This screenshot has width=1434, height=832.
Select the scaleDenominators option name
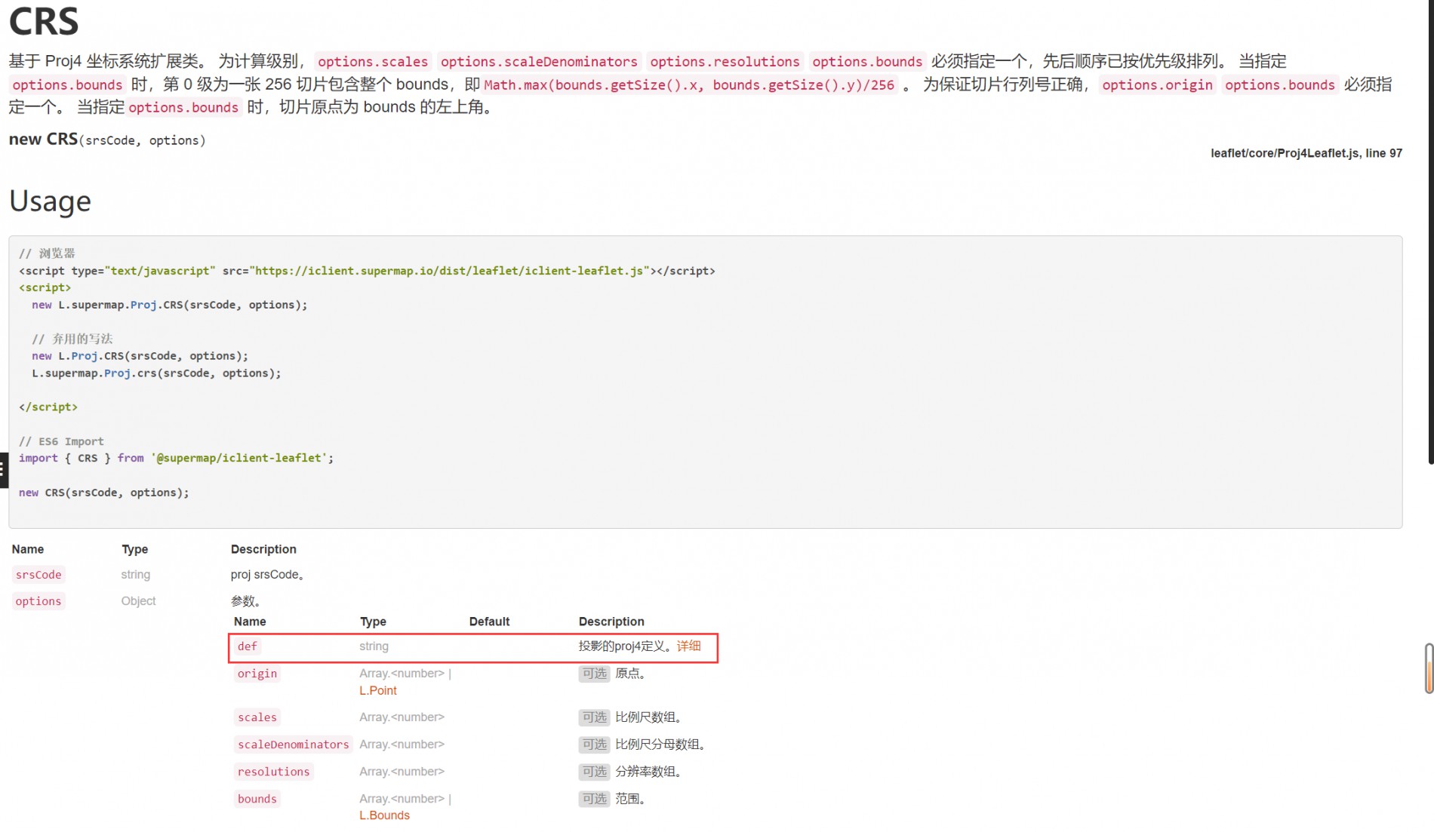(294, 745)
